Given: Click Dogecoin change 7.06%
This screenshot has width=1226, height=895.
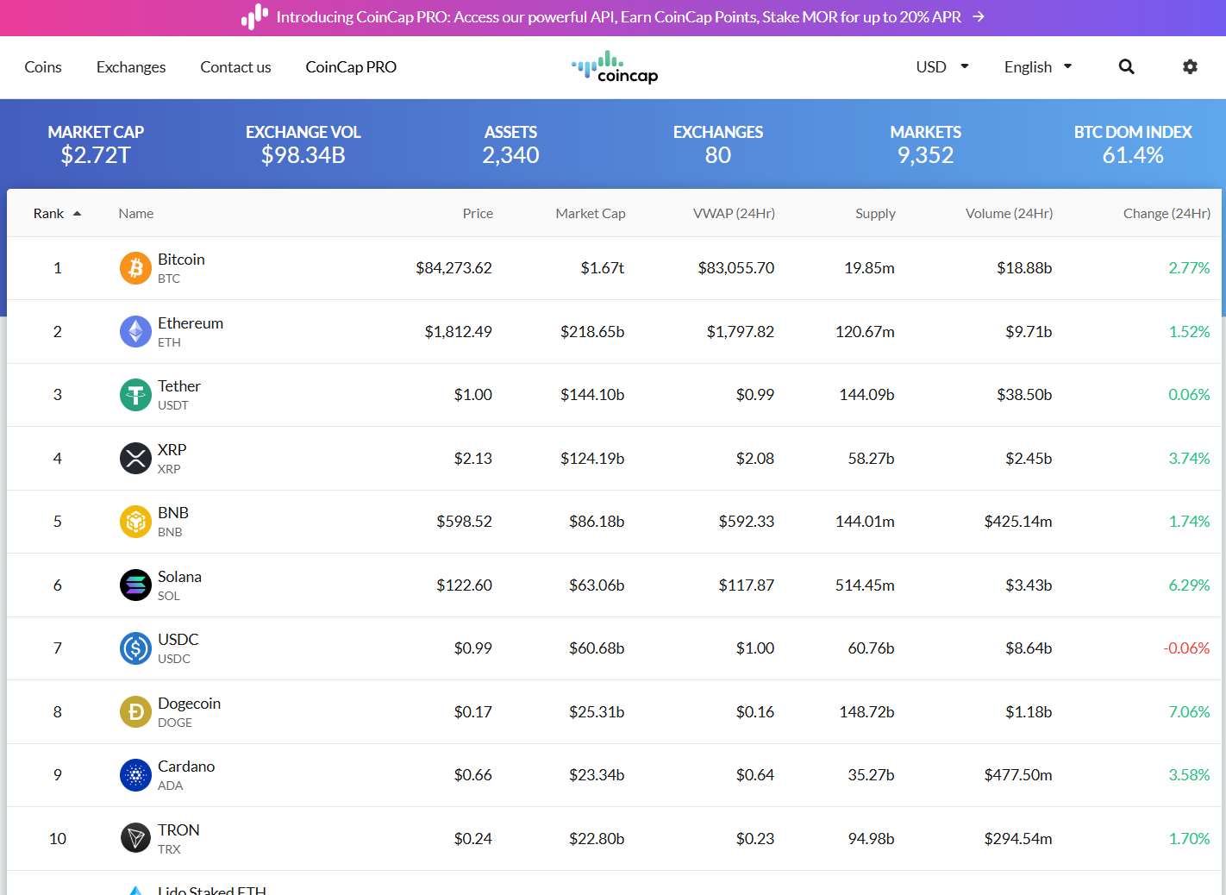Looking at the screenshot, I should (1189, 712).
